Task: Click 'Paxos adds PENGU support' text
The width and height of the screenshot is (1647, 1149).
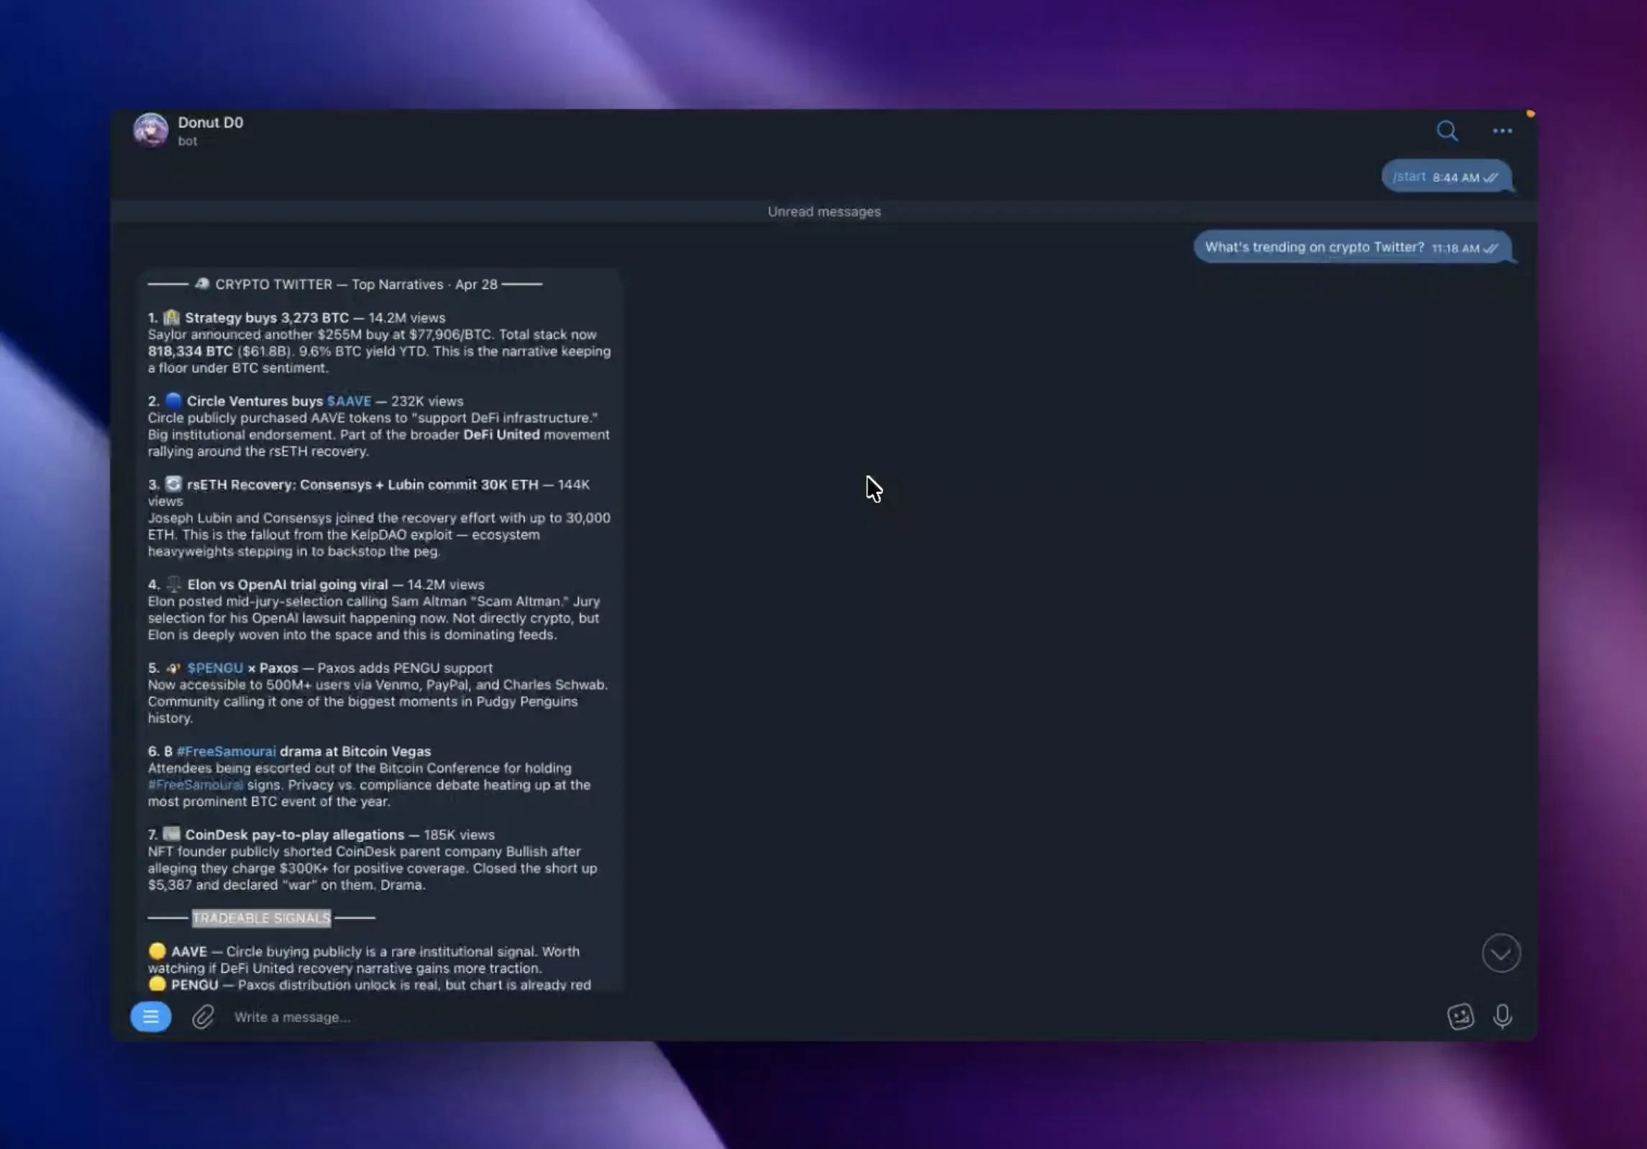Action: (405, 668)
